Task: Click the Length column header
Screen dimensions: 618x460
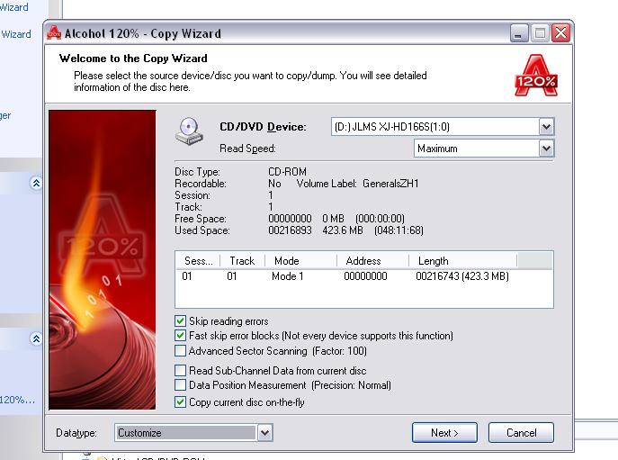Action: click(462, 261)
